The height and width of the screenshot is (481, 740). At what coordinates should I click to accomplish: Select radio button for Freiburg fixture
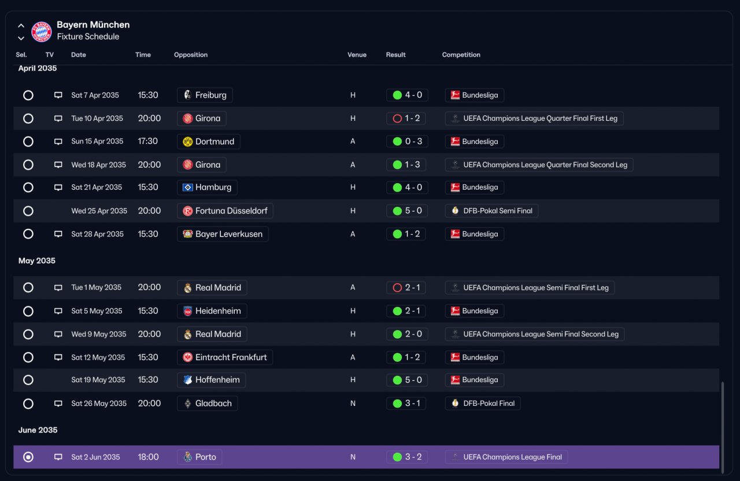28,95
